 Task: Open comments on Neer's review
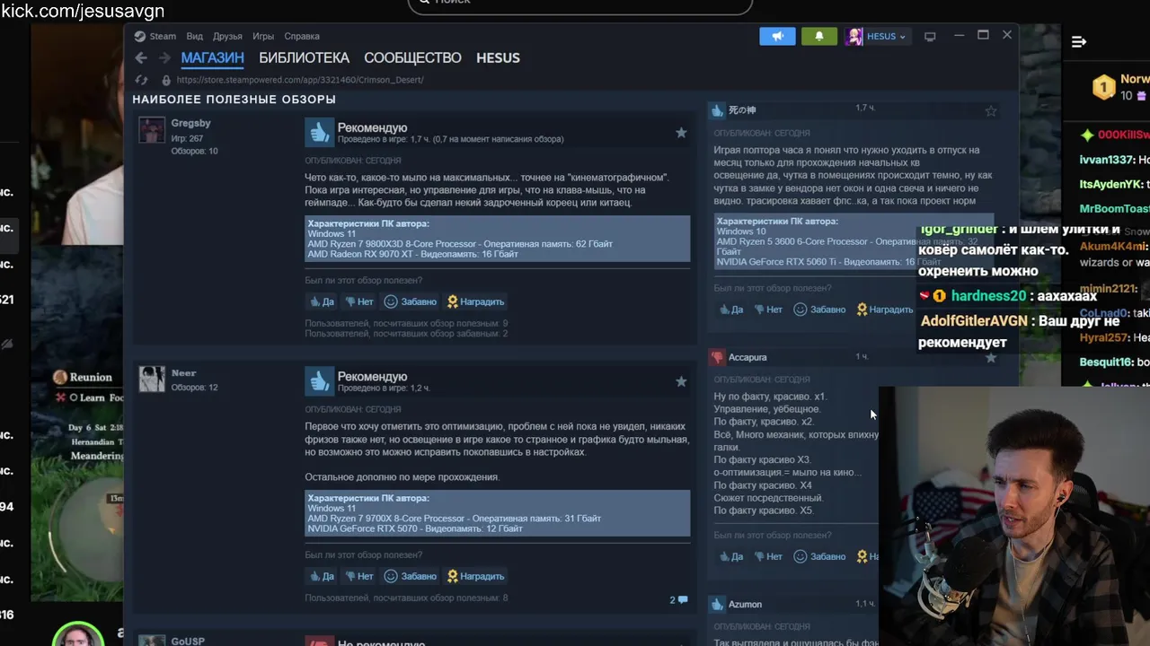678,599
